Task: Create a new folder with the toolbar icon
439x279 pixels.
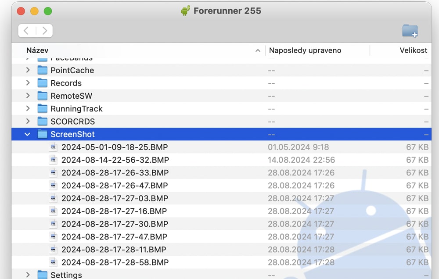Action: (410, 31)
